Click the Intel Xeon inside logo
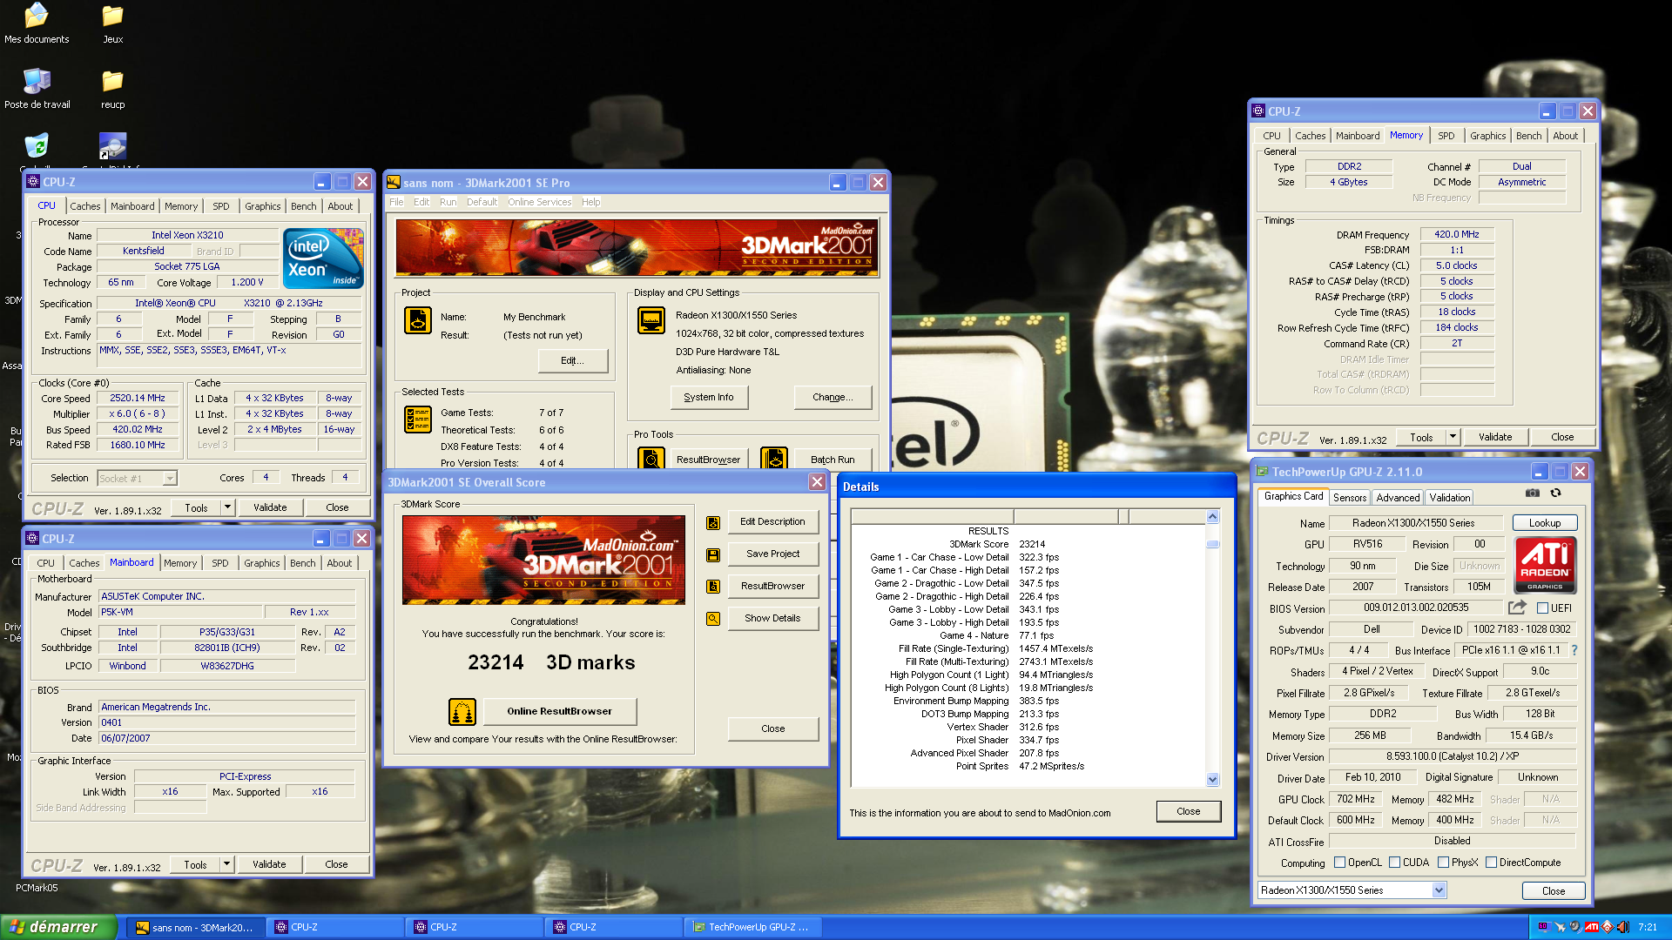The height and width of the screenshot is (940, 1672). point(323,258)
